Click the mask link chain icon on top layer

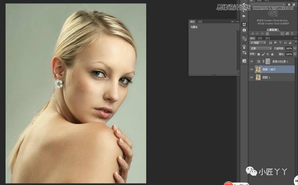pos(264,62)
